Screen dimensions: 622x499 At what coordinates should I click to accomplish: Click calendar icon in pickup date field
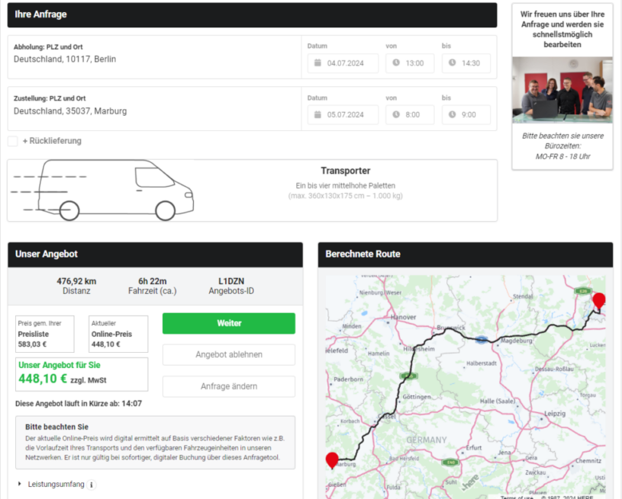coord(317,63)
